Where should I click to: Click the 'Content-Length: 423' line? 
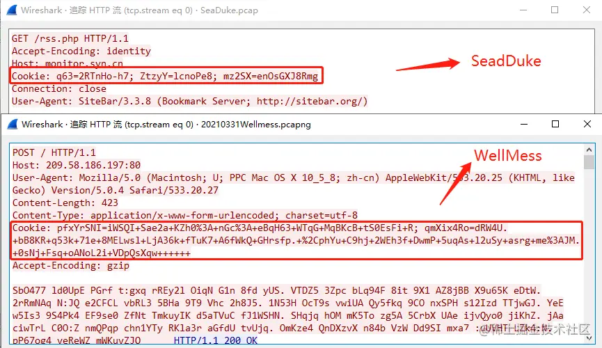point(65,203)
